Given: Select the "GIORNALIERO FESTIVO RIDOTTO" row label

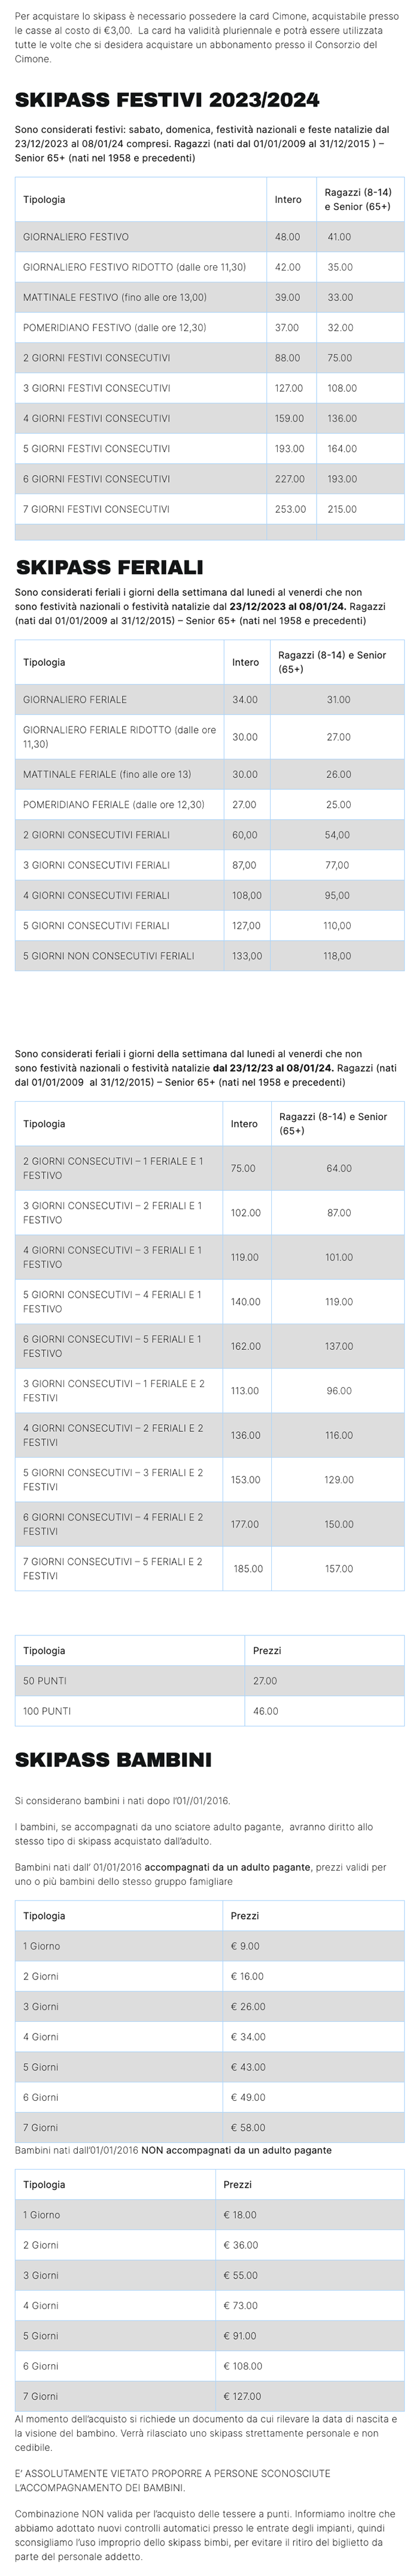Looking at the screenshot, I should click(x=134, y=267).
